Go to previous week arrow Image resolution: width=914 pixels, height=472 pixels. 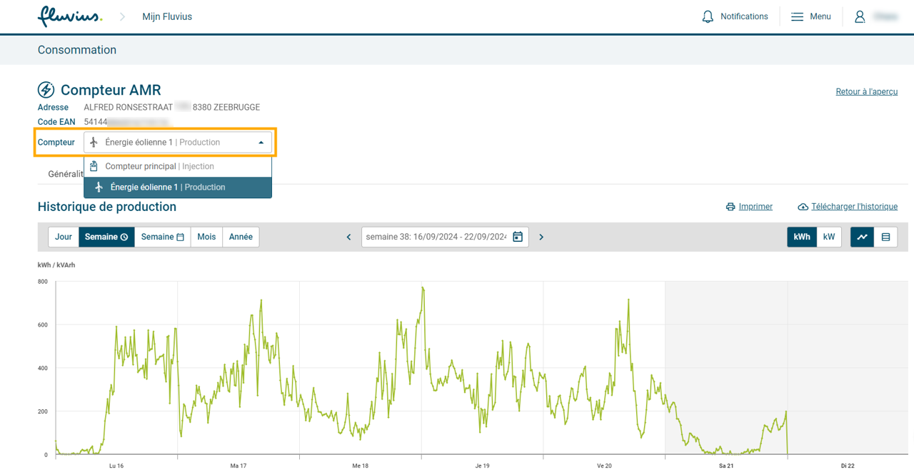pos(348,237)
